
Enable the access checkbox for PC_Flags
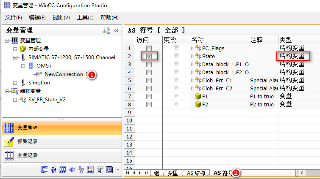[x=149, y=49]
